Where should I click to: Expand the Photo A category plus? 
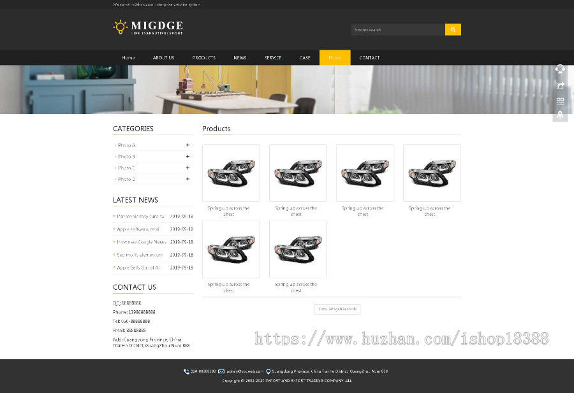click(x=188, y=145)
